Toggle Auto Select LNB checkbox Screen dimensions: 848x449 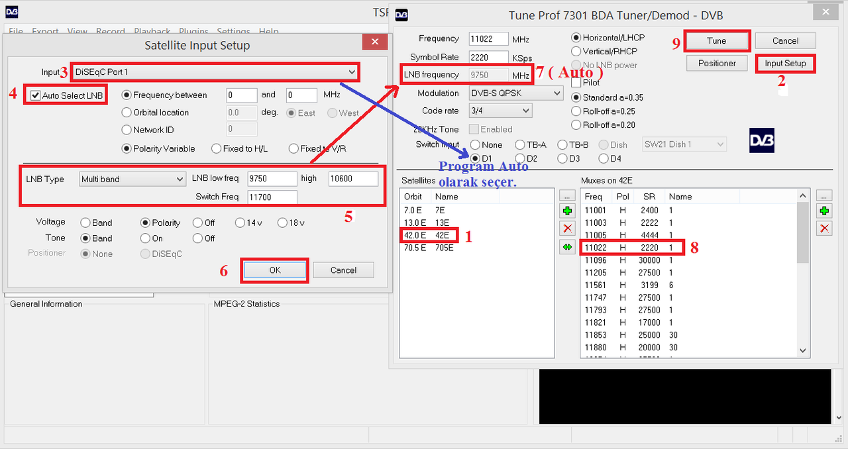coord(36,95)
